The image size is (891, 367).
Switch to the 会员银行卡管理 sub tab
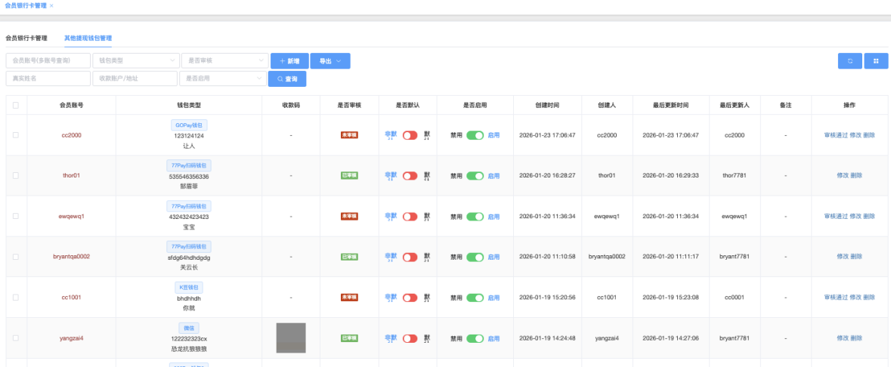click(x=26, y=38)
